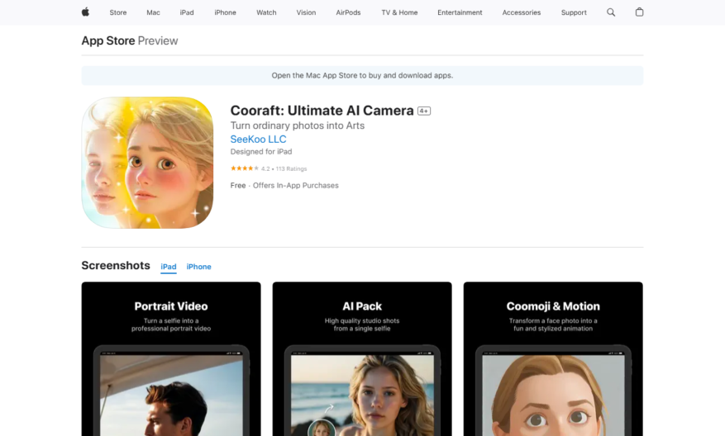Click 'Offers In-App Purchases' text
The width and height of the screenshot is (725, 436).
295,185
